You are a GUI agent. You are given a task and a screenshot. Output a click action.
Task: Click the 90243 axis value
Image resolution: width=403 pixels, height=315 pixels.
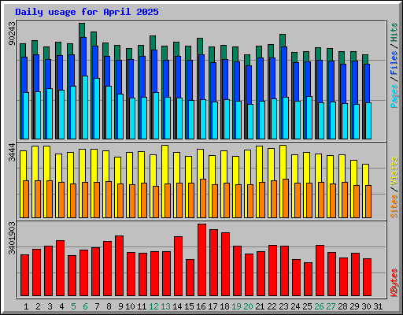point(12,33)
